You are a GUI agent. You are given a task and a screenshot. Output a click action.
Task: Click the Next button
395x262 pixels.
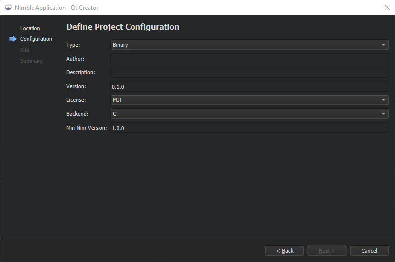coord(327,251)
